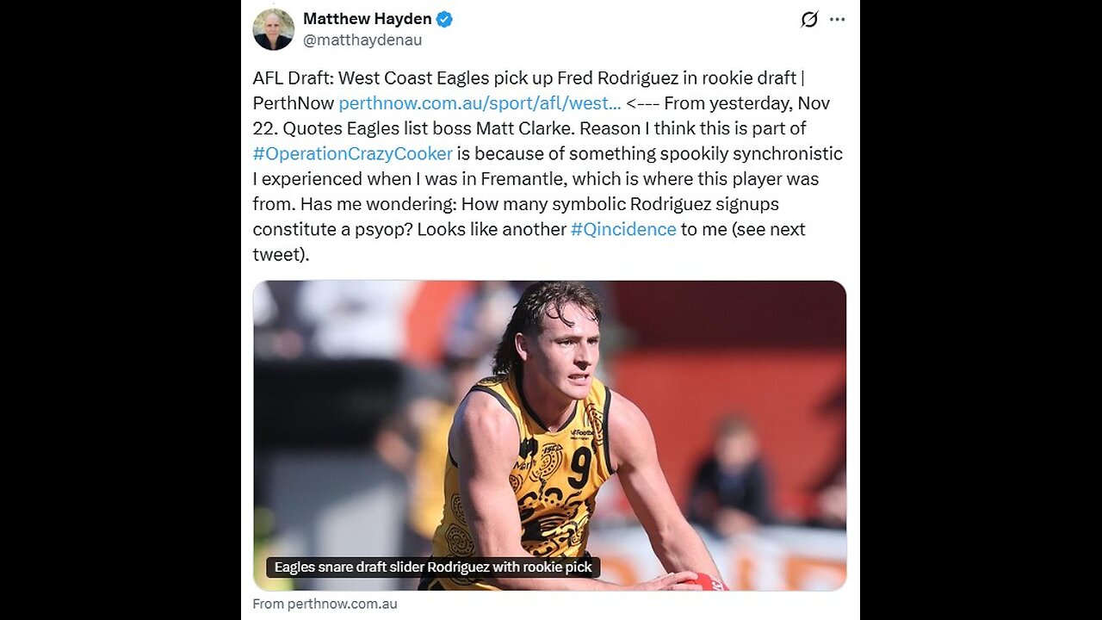The height and width of the screenshot is (620, 1102).
Task: Click the 'From perthnow.com.au' source label
Action: [325, 604]
